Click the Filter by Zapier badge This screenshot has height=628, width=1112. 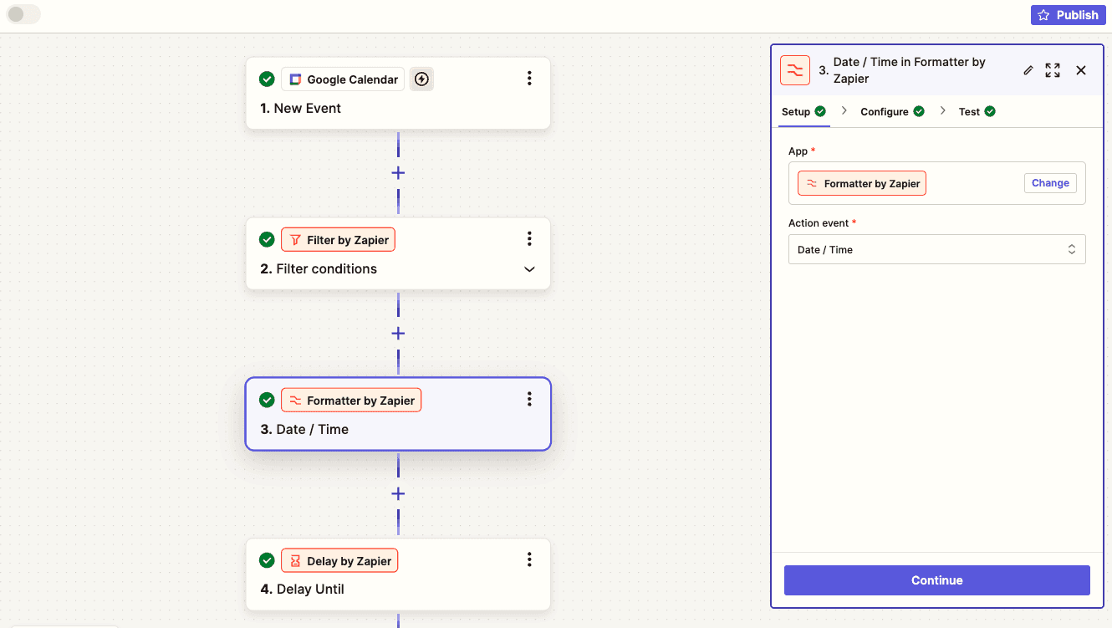point(338,240)
